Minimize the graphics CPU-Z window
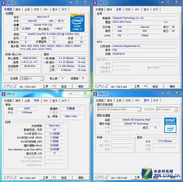The width and height of the screenshot is (183, 182). 162,93
